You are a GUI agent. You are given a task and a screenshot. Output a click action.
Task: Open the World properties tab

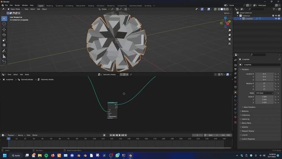235,82
